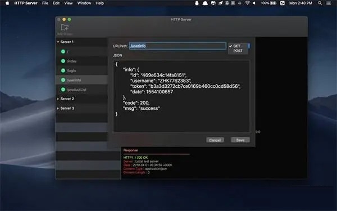
Task: Choose POST in method dropdown
Action: [x=238, y=51]
